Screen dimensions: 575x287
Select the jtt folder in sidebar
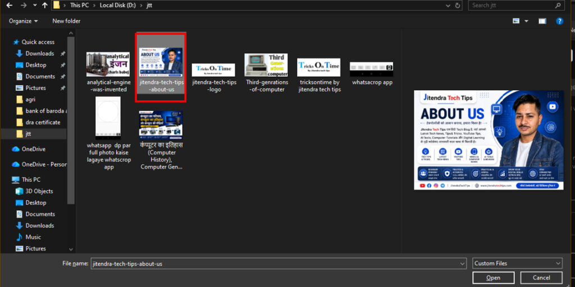pos(28,134)
